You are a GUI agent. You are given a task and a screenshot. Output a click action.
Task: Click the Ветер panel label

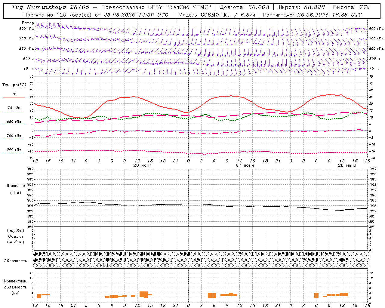28,23
